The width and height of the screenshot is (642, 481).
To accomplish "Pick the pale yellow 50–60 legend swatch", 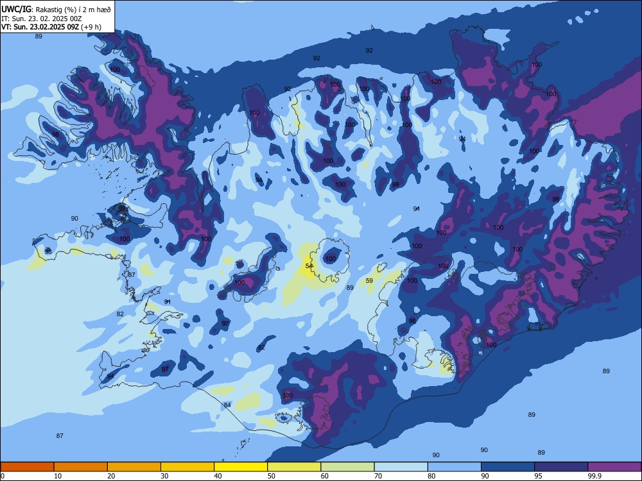I will click(294, 467).
